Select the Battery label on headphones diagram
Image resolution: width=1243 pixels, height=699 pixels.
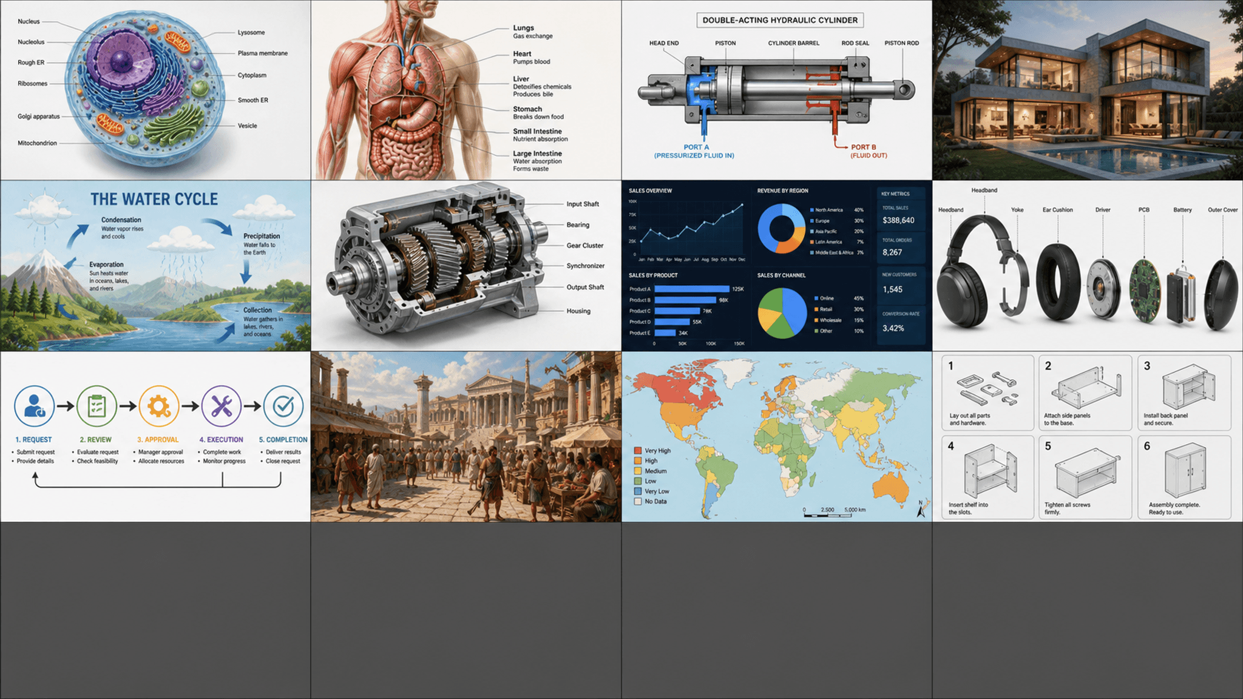[1182, 210]
